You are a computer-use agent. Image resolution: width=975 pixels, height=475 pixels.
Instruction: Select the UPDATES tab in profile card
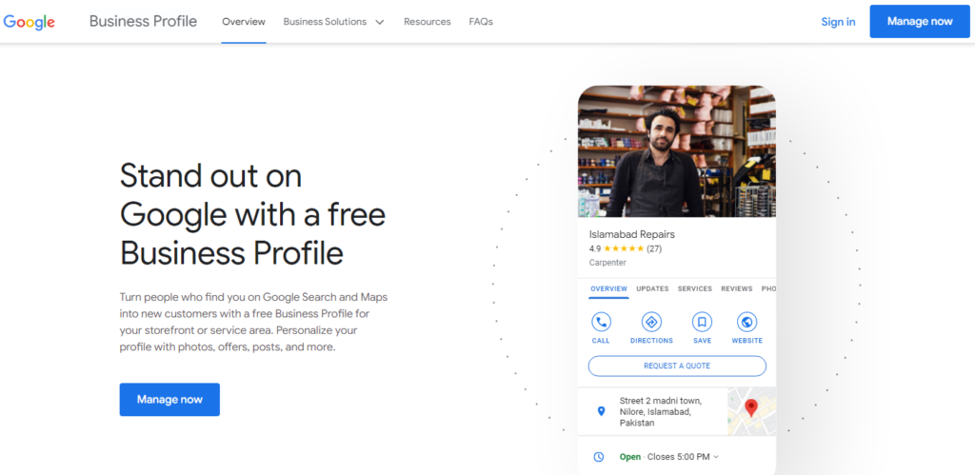652,289
